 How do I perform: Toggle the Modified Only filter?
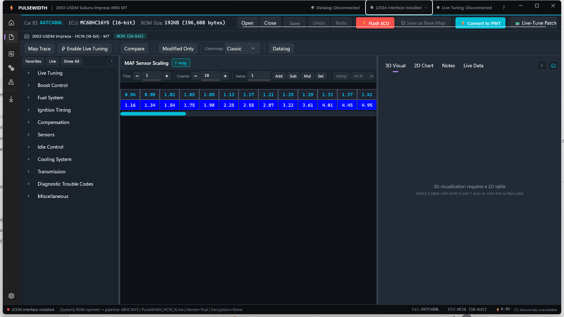178,49
